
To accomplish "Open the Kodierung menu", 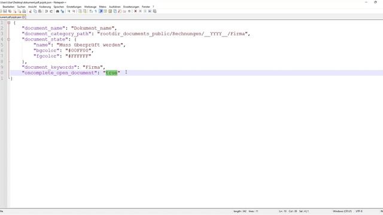I will pos(45,7).
